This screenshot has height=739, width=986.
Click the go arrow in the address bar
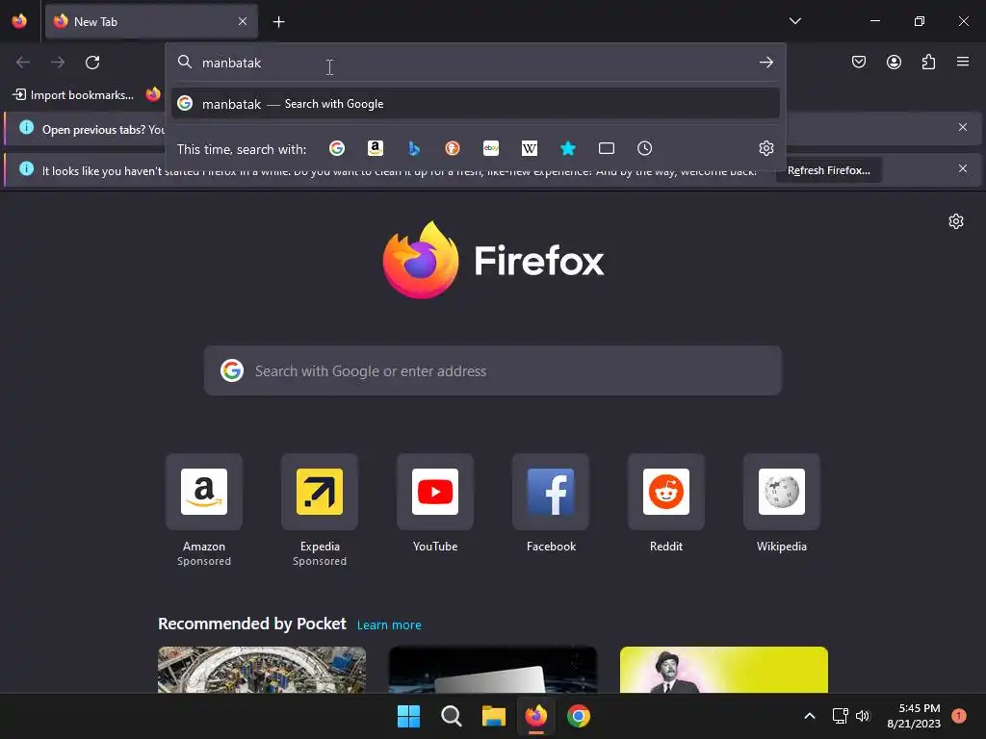765,63
